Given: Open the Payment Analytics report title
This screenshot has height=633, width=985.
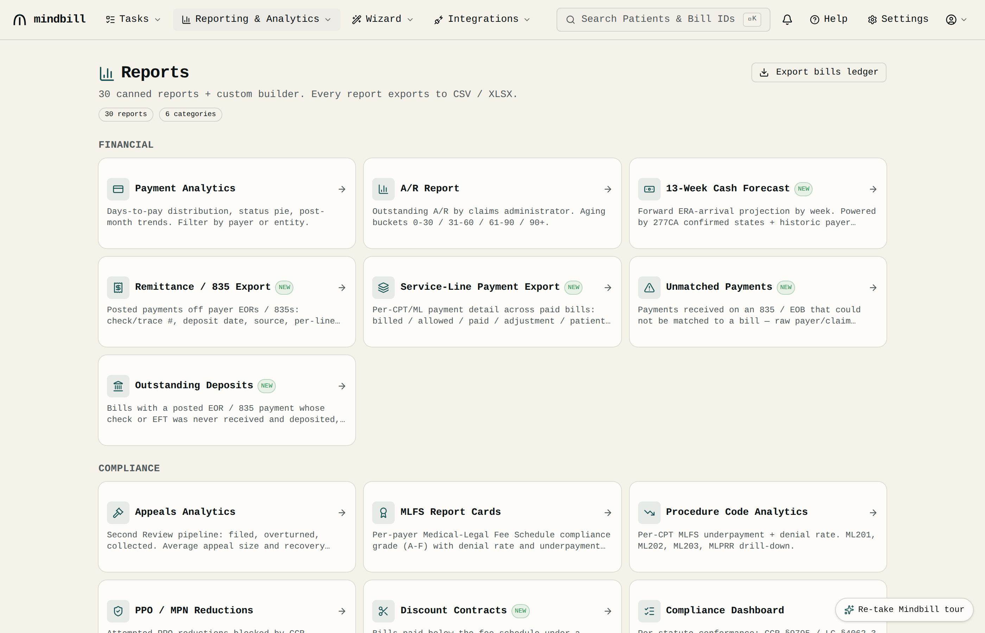Looking at the screenshot, I should pyautogui.click(x=185, y=188).
